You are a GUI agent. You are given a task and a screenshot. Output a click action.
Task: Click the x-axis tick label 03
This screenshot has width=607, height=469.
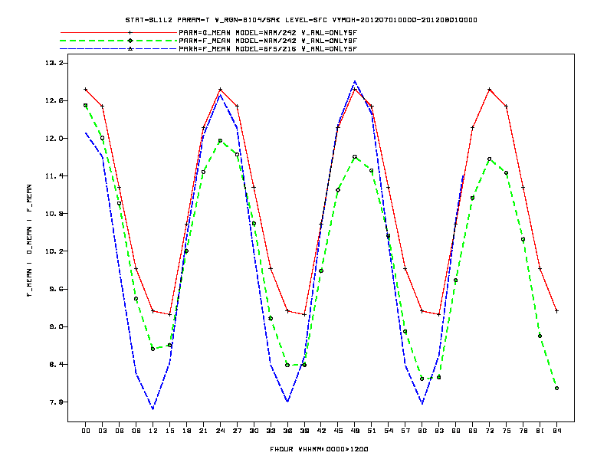pyautogui.click(x=102, y=431)
